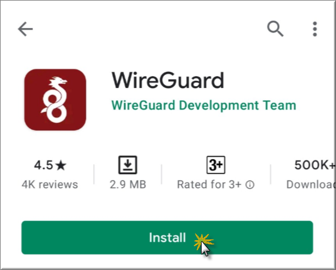Click the 3+ content rating badge
This screenshot has height=270, width=336.
pyautogui.click(x=216, y=165)
